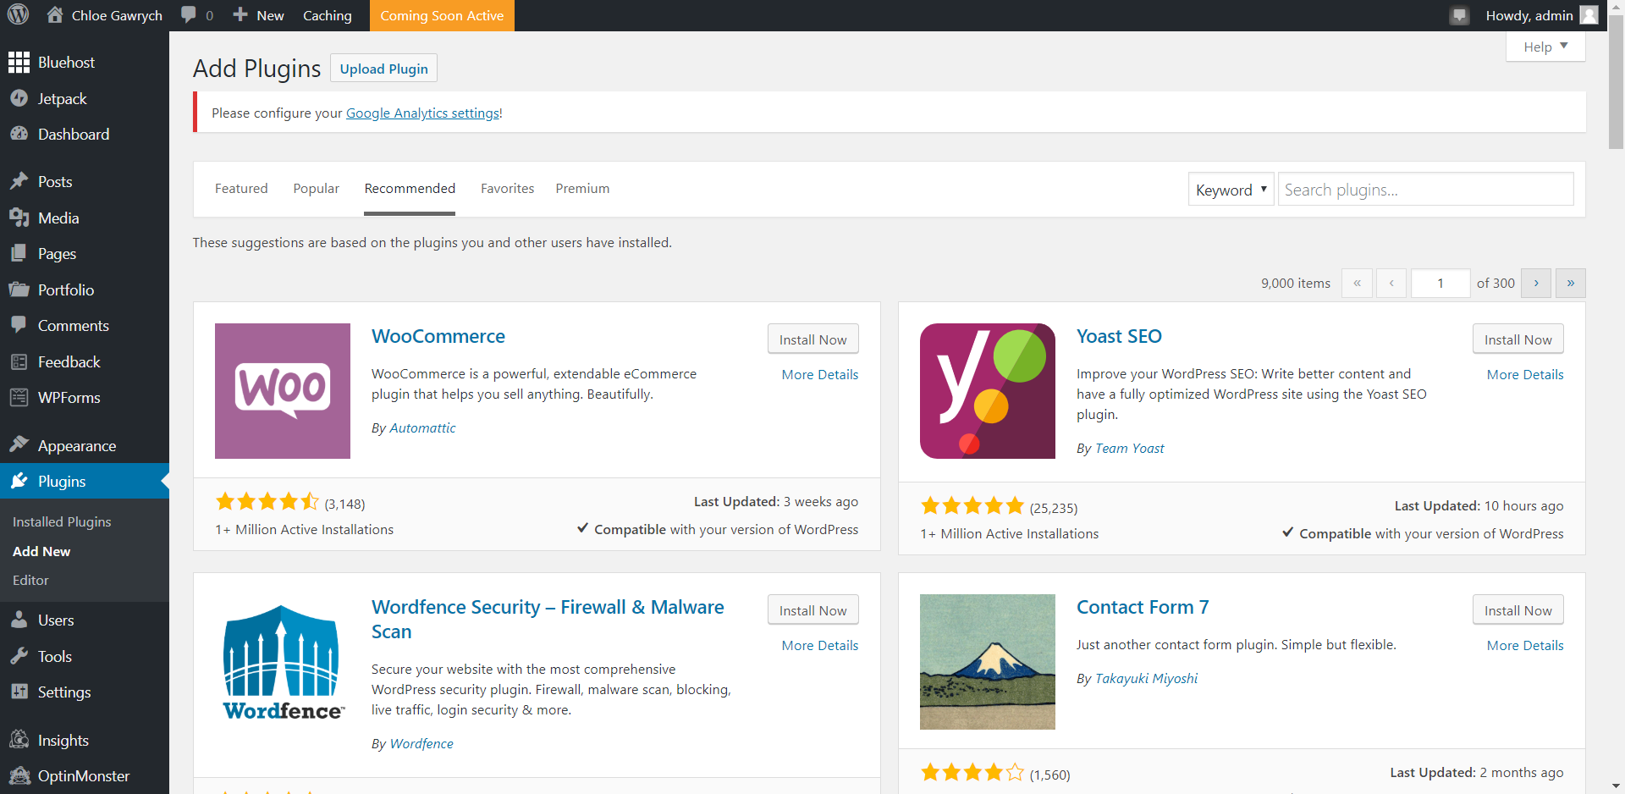This screenshot has height=794, width=1625.
Task: Open the comments bubble icon in admin bar
Action: pos(189,15)
